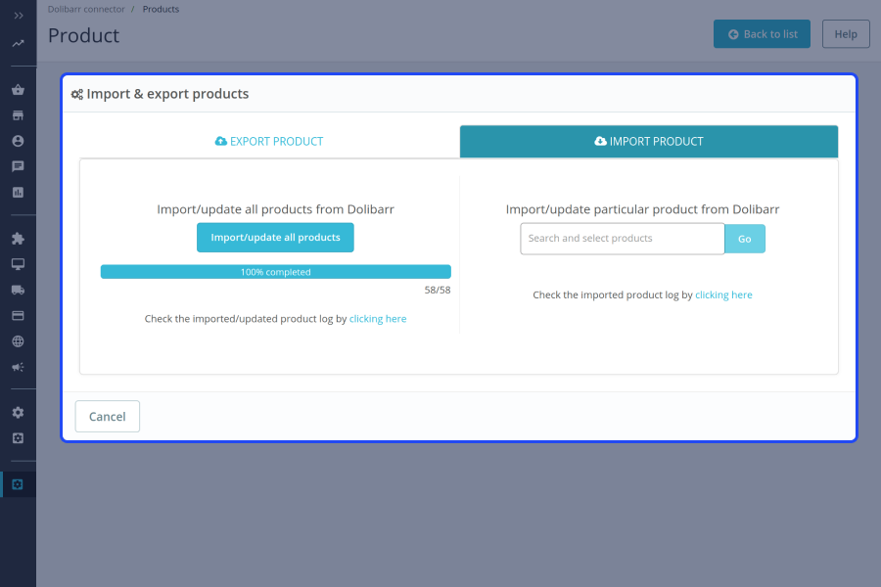Click the 100% completed progress bar
The height and width of the screenshot is (587, 881).
point(276,272)
